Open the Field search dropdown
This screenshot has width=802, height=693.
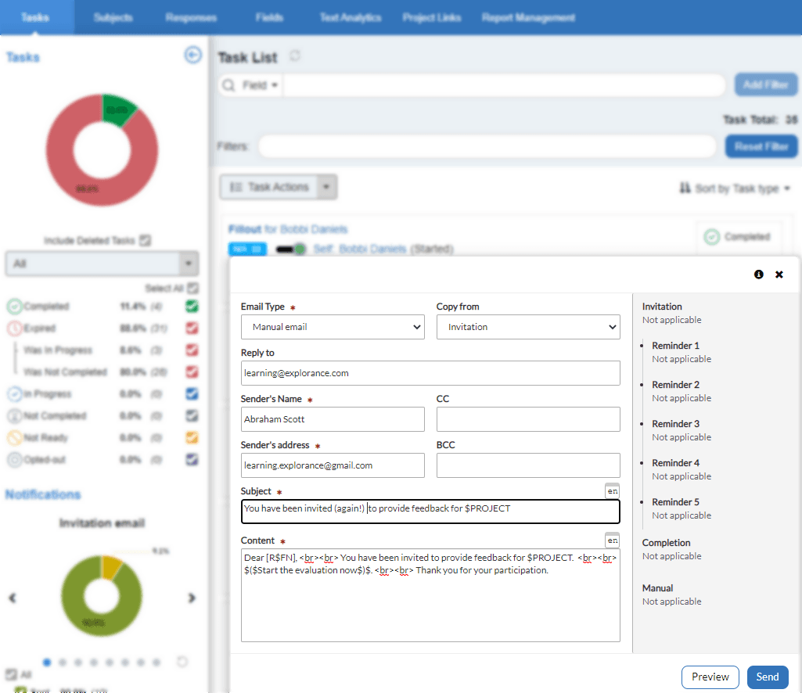(x=260, y=85)
